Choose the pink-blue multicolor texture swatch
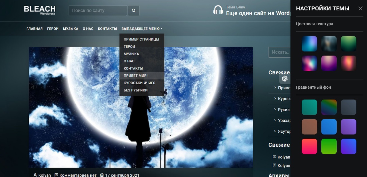Image resolution: width=367 pixels, height=177 pixels. pyautogui.click(x=309, y=63)
